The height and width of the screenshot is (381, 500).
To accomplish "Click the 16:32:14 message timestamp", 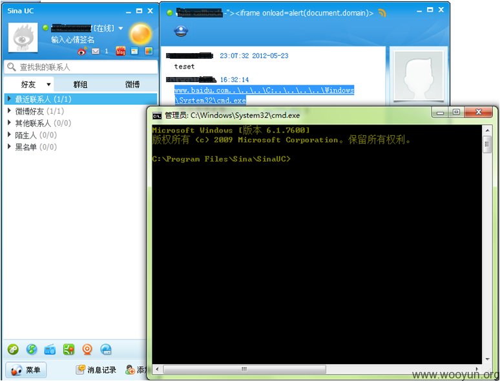I will [234, 80].
